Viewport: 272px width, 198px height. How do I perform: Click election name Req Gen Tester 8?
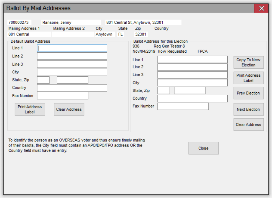pyautogui.click(x=169, y=46)
